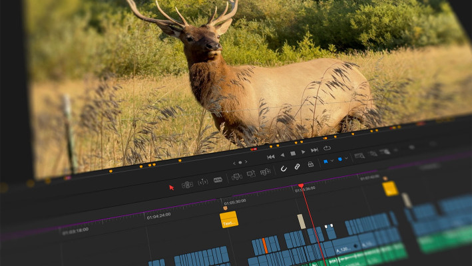This screenshot has height=266, width=472.
Task: Click the Replace Clip icon
Action: pyautogui.click(x=265, y=172)
